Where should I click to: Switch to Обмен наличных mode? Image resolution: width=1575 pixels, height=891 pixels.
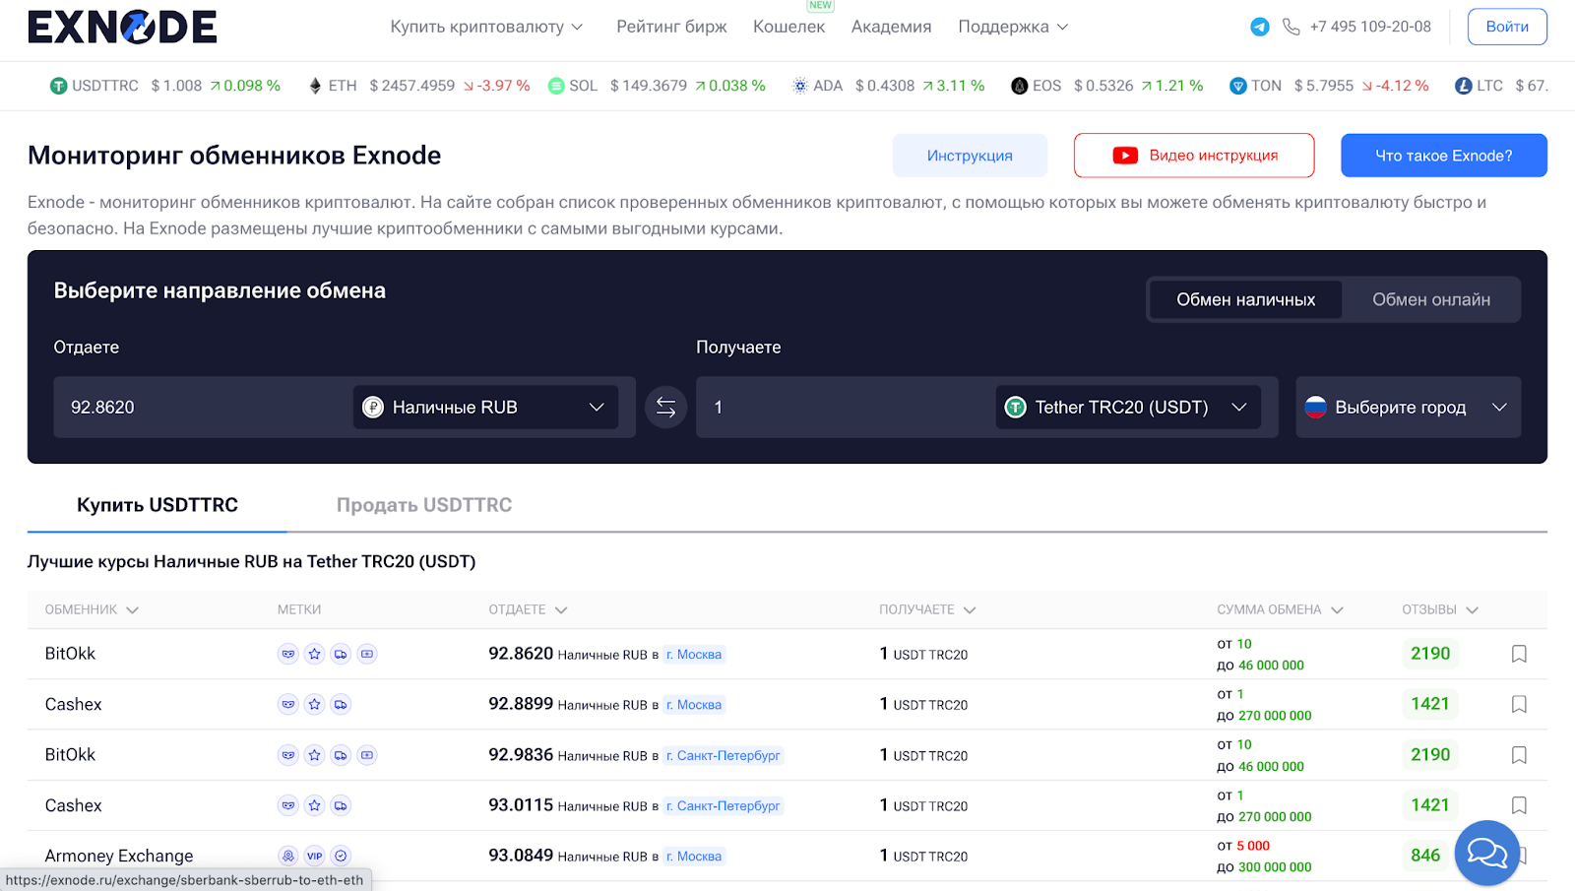1245,299
